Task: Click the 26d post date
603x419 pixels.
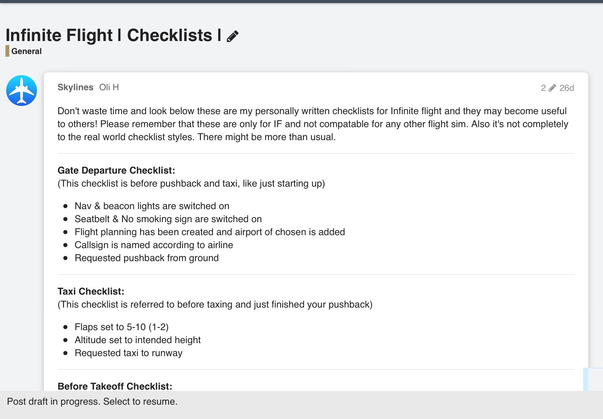Action: pyautogui.click(x=566, y=88)
